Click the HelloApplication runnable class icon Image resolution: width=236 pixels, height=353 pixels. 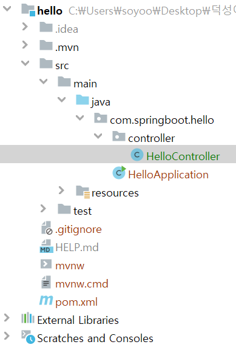point(119,173)
